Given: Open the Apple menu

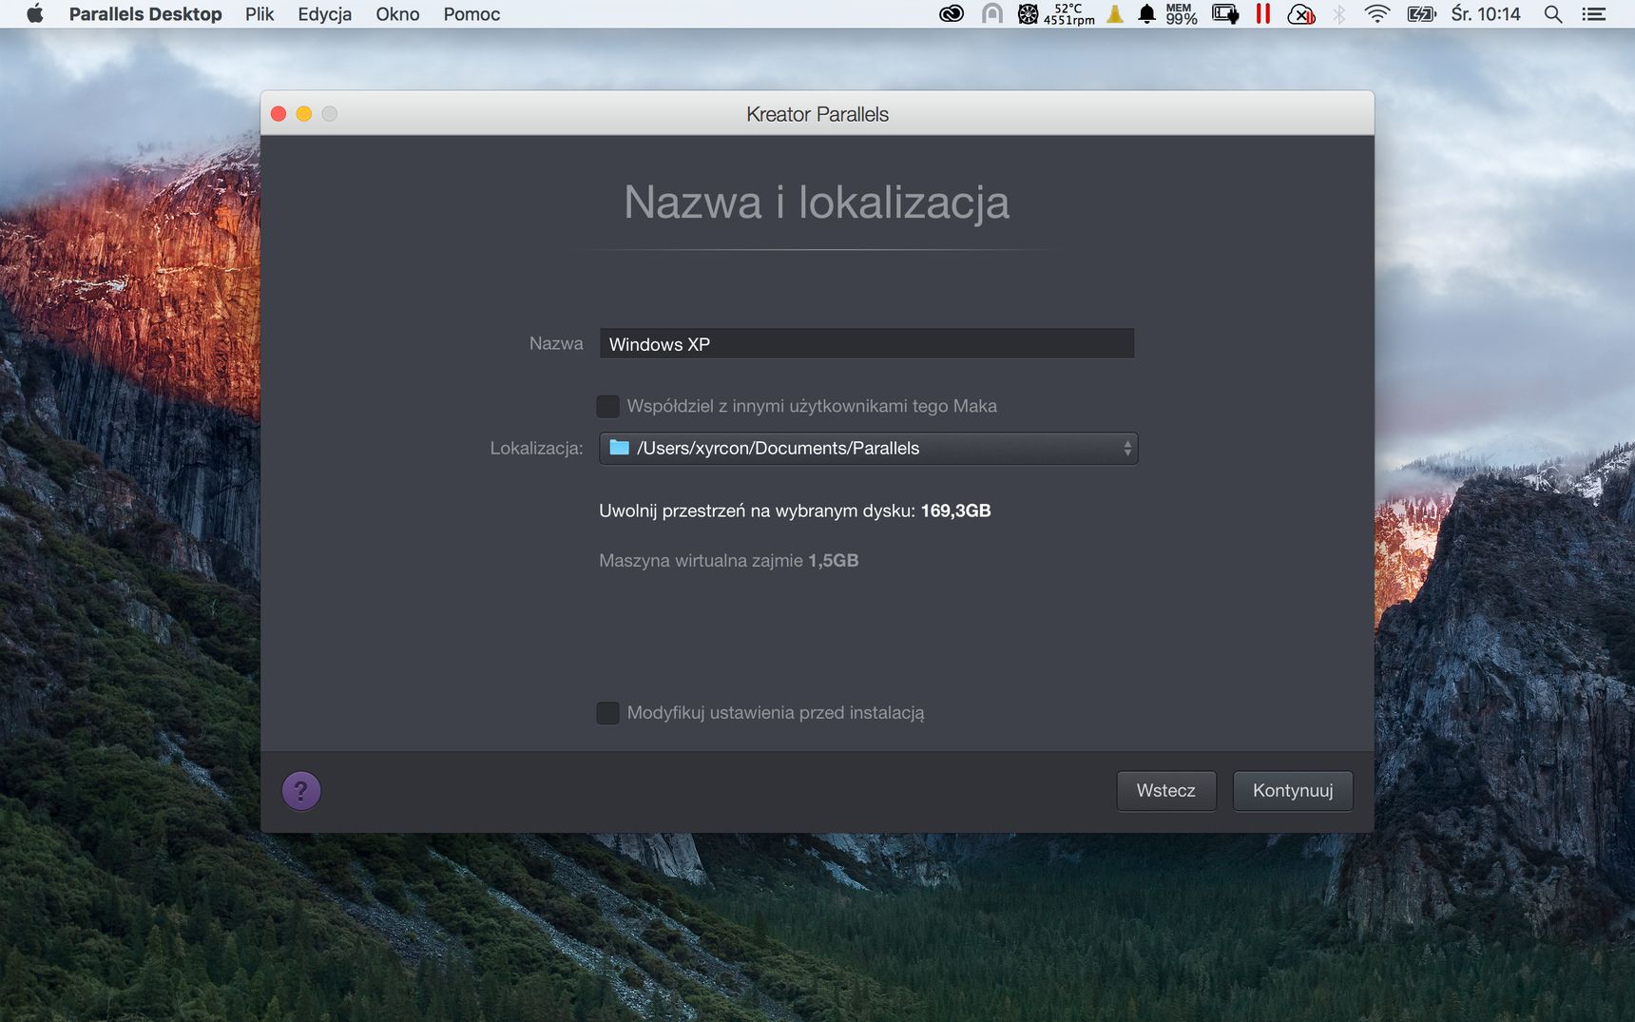Looking at the screenshot, I should click(x=35, y=13).
